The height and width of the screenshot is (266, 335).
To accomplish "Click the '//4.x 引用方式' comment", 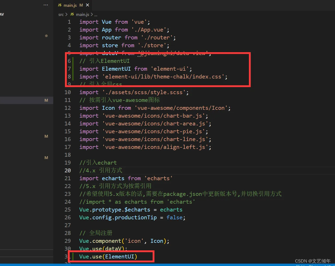I will click(x=101, y=171).
